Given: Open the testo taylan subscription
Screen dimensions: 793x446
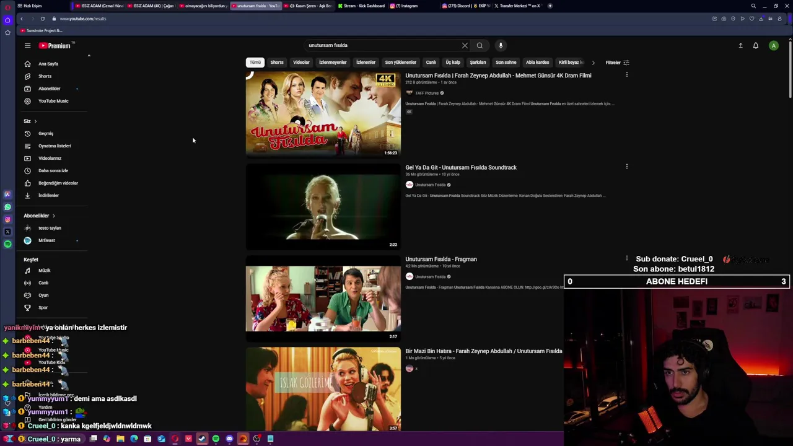Looking at the screenshot, I should (50, 228).
